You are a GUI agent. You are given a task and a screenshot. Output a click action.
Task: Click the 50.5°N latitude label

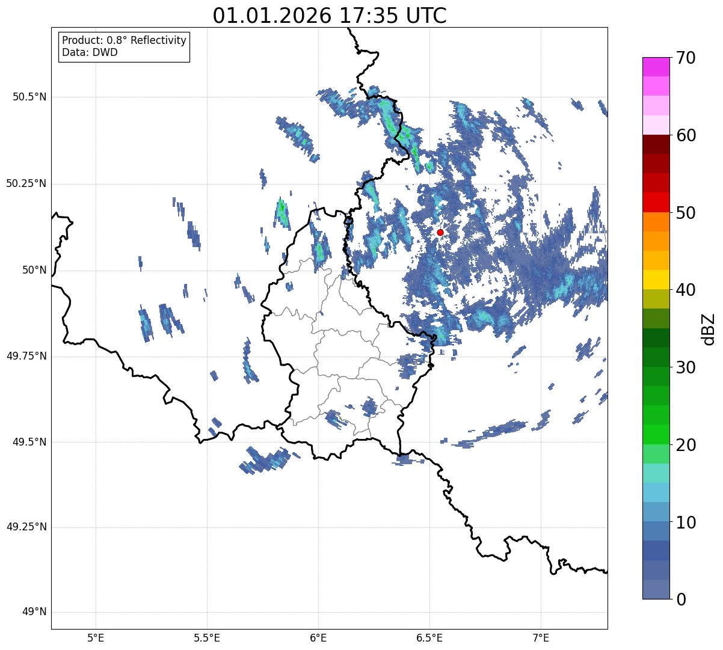(x=29, y=97)
